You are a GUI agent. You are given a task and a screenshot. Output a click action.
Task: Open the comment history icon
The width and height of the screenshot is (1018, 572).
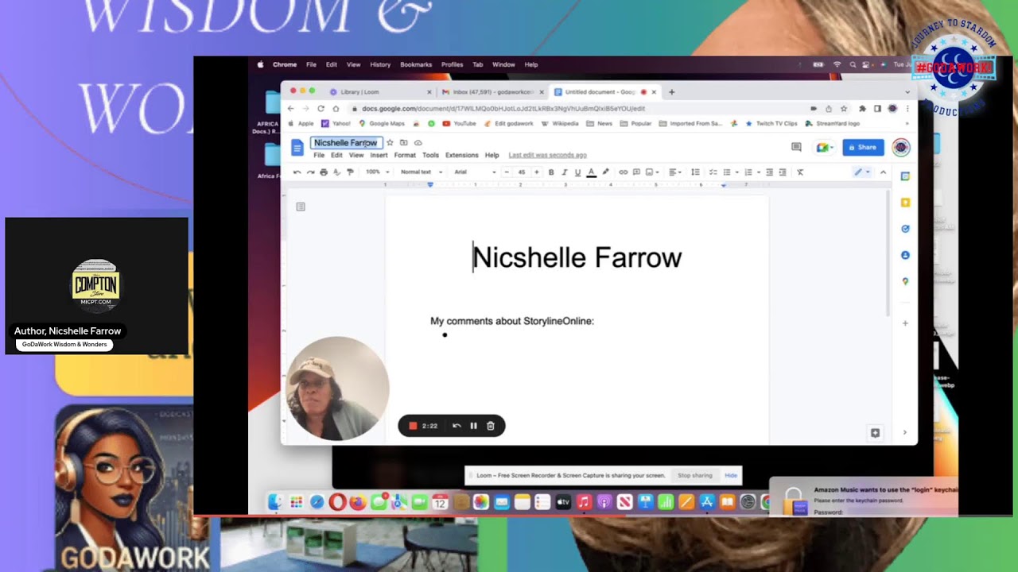796,147
